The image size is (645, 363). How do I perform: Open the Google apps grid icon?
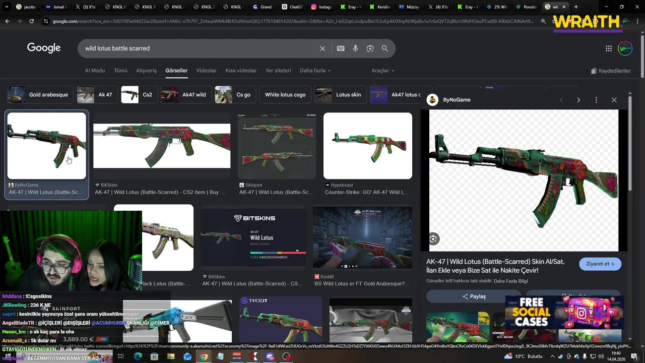(x=609, y=48)
